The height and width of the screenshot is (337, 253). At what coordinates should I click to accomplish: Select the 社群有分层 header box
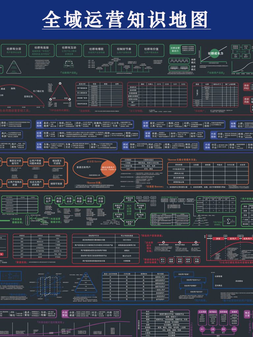(x=14, y=50)
